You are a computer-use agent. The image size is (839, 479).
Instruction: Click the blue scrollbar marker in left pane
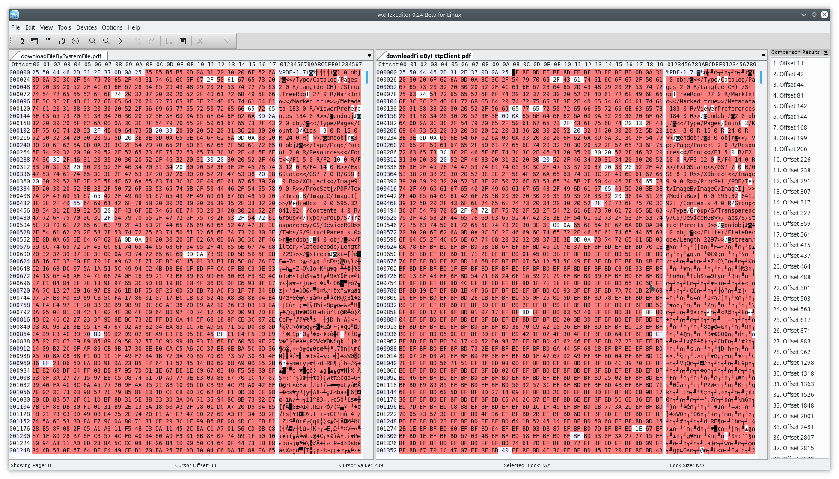coord(366,77)
